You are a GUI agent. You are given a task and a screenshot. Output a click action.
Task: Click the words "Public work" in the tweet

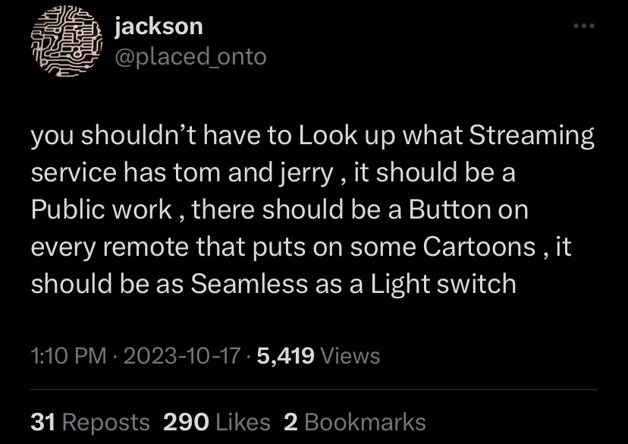point(102,209)
